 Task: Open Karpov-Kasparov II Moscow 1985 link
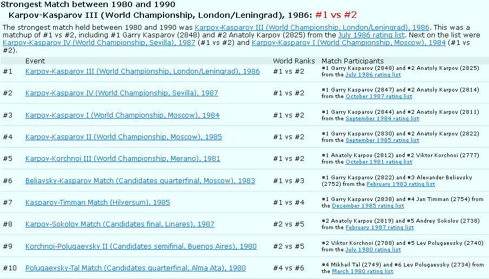pyautogui.click(x=123, y=137)
